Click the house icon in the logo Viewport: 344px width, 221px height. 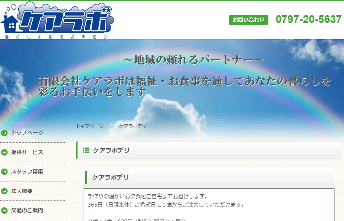pos(10,24)
